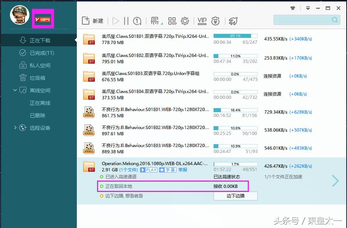Screen dimensions: 347x228
Task: Select 不良行为.Ill.Behaviour.S01E02 file name
Action: click(155, 127)
